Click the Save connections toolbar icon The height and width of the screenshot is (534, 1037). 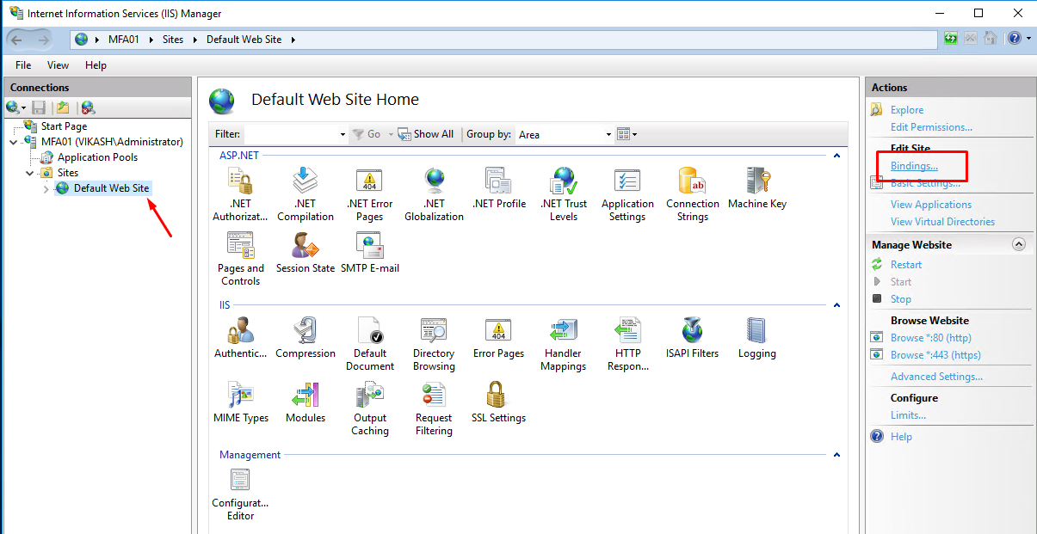tap(39, 107)
